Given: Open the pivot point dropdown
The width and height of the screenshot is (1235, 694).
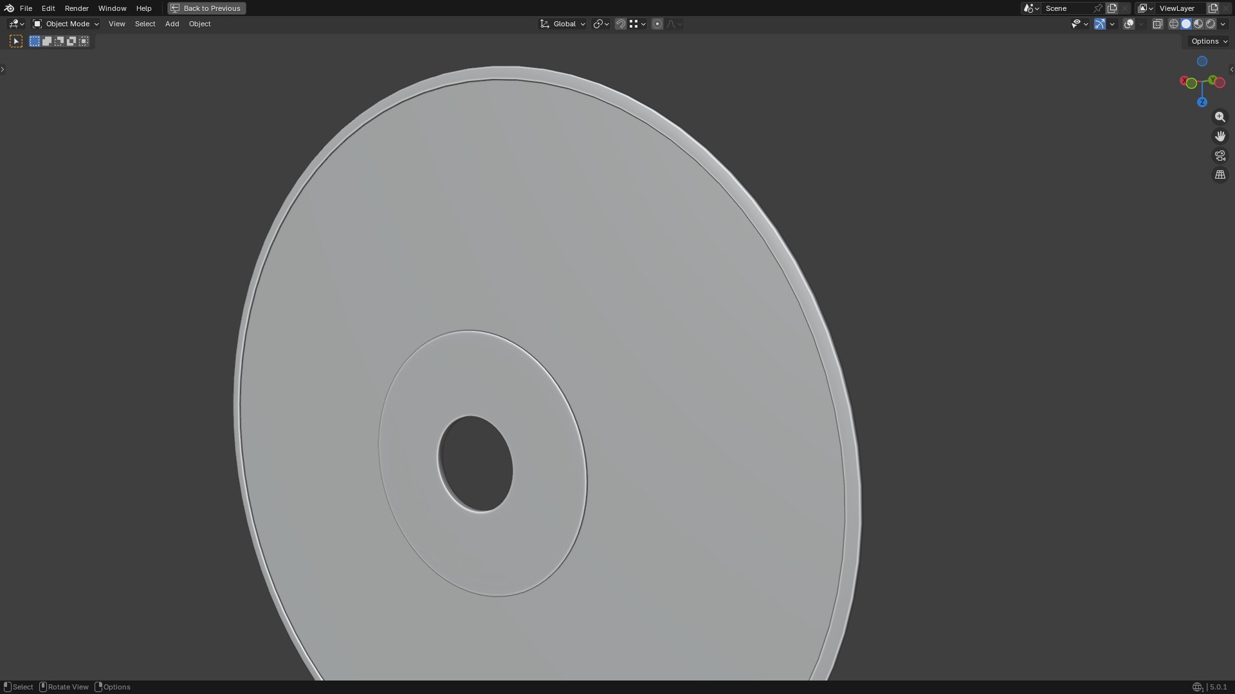Looking at the screenshot, I should click(x=601, y=24).
